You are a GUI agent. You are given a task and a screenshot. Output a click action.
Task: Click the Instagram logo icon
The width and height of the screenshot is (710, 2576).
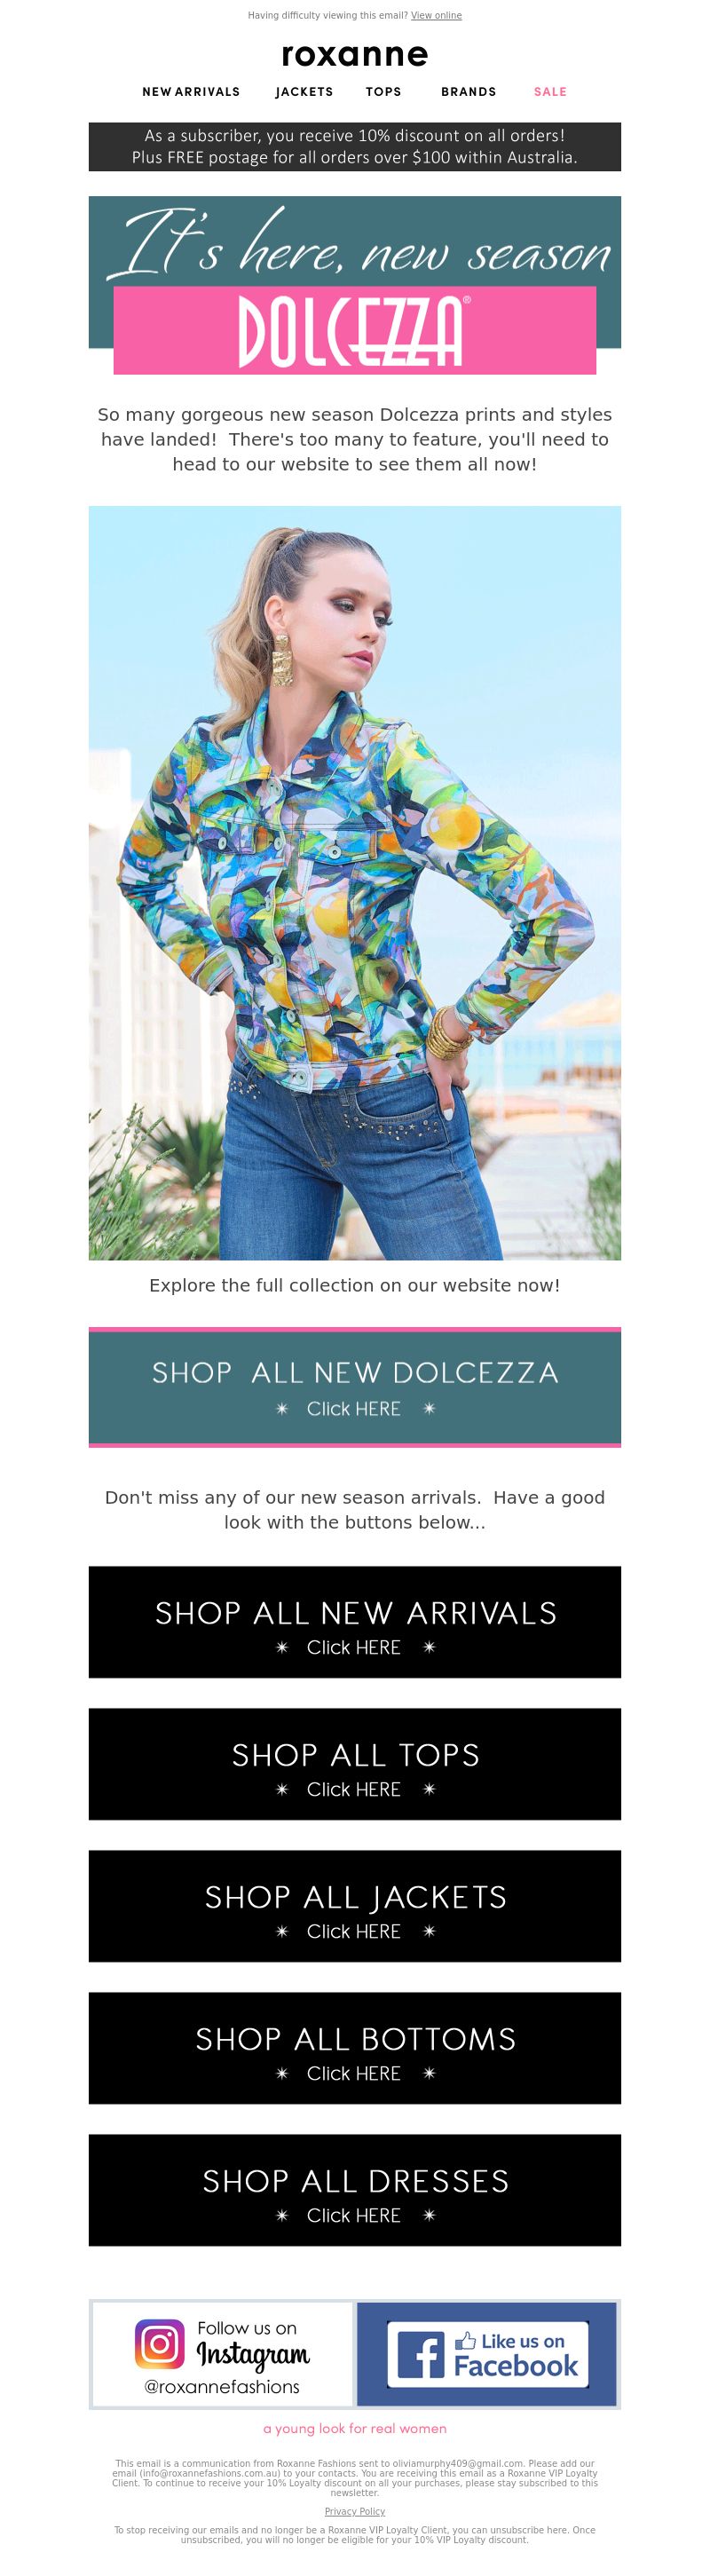(x=160, y=2343)
